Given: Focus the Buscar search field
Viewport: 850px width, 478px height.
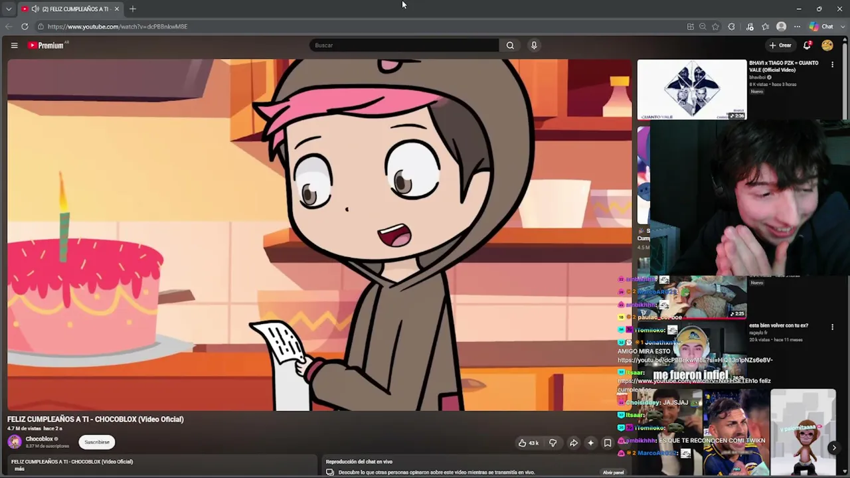Looking at the screenshot, I should [404, 45].
